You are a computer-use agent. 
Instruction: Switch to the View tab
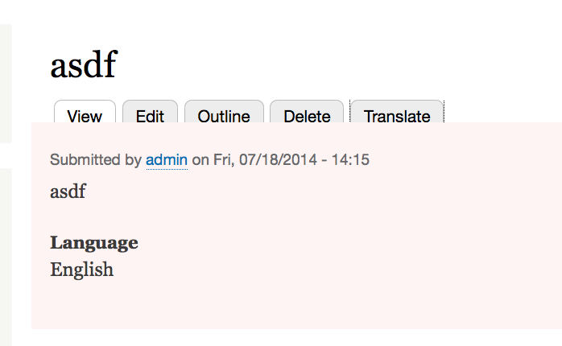click(85, 116)
